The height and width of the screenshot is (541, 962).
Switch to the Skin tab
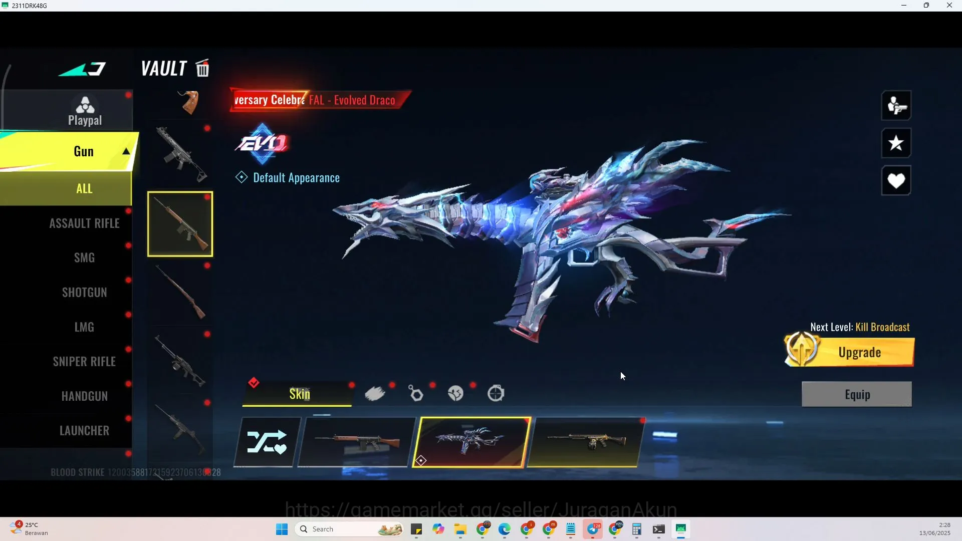click(x=298, y=394)
